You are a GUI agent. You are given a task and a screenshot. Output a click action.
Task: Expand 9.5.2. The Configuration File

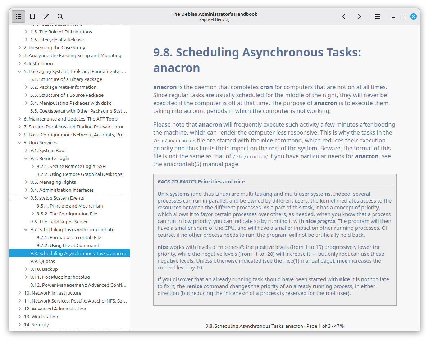(33, 214)
